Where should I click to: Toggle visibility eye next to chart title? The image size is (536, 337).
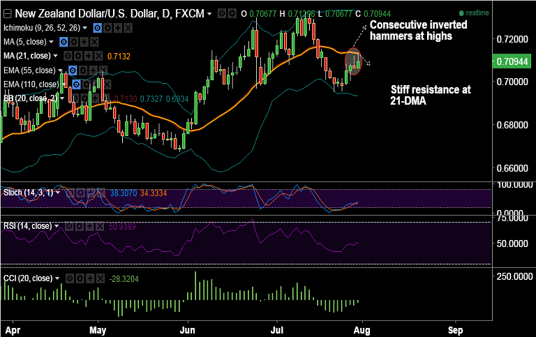222,14
